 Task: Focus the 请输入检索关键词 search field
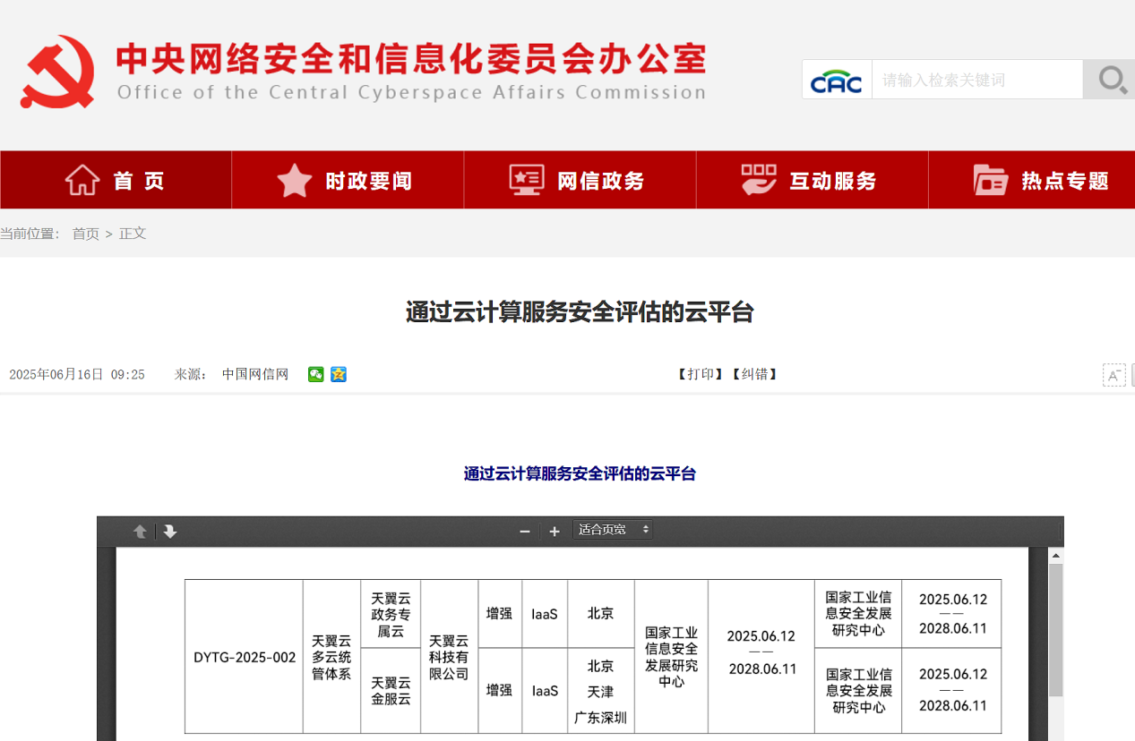pyautogui.click(x=977, y=80)
